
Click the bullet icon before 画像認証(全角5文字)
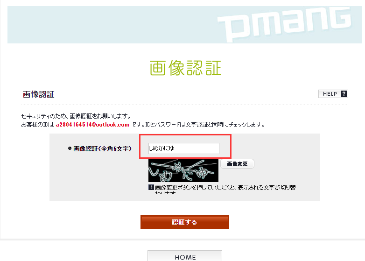pos(70,148)
